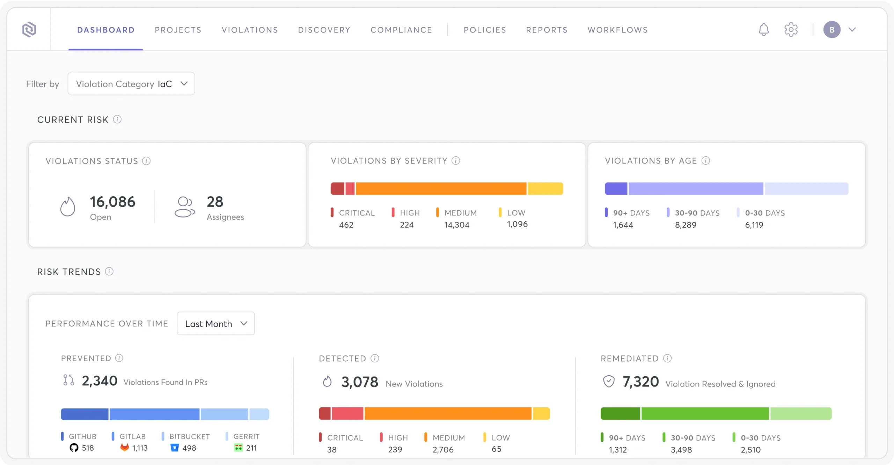894x465 pixels.
Task: Open the settings gear
Action: pos(791,30)
